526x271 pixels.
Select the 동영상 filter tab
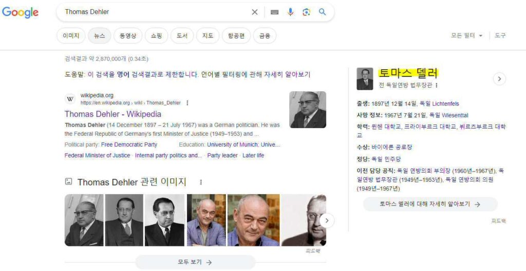pyautogui.click(x=128, y=36)
